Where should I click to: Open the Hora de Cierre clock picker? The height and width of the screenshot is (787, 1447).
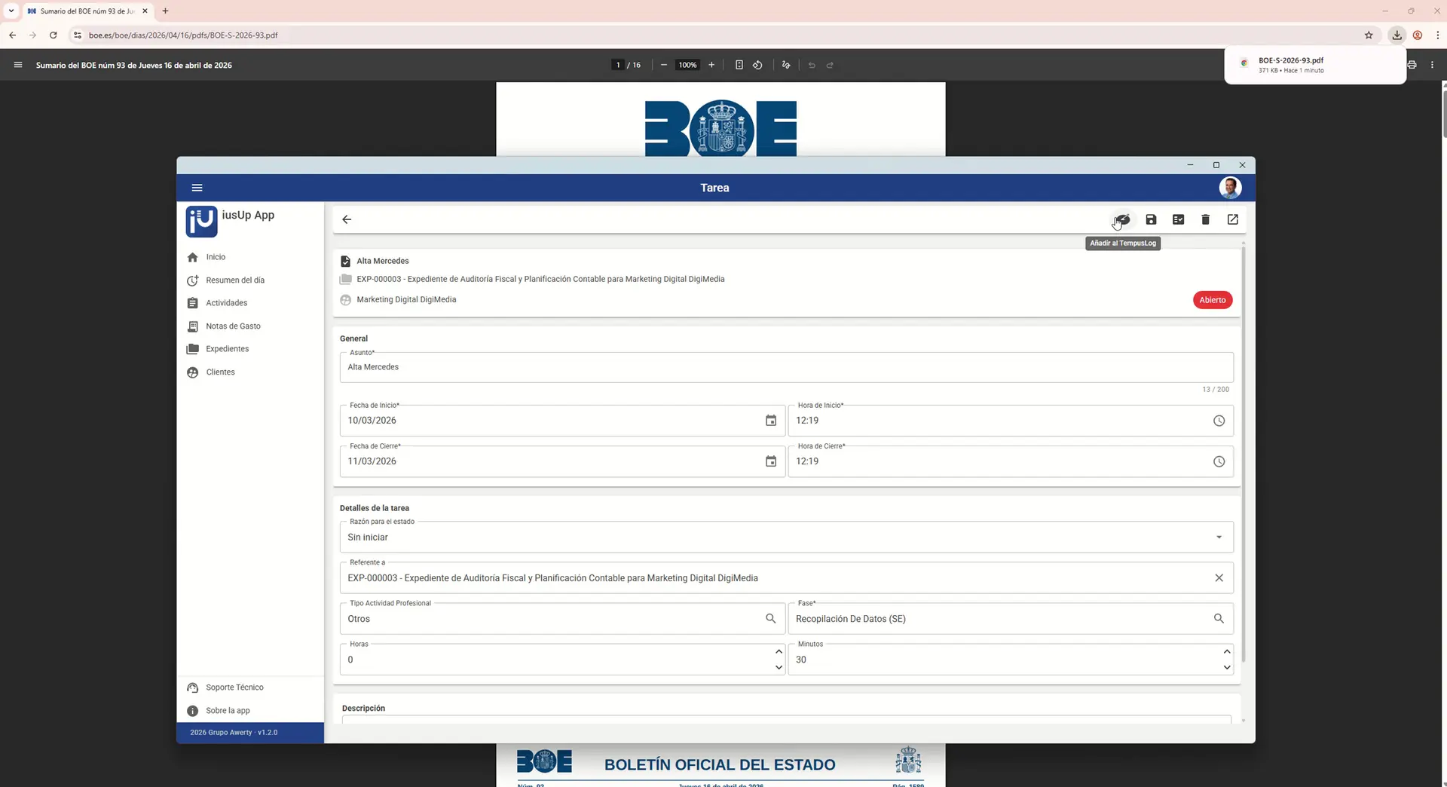pos(1219,461)
